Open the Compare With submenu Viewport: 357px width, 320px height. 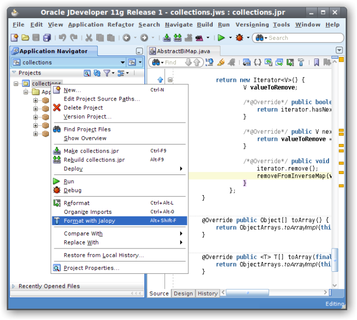120,234
